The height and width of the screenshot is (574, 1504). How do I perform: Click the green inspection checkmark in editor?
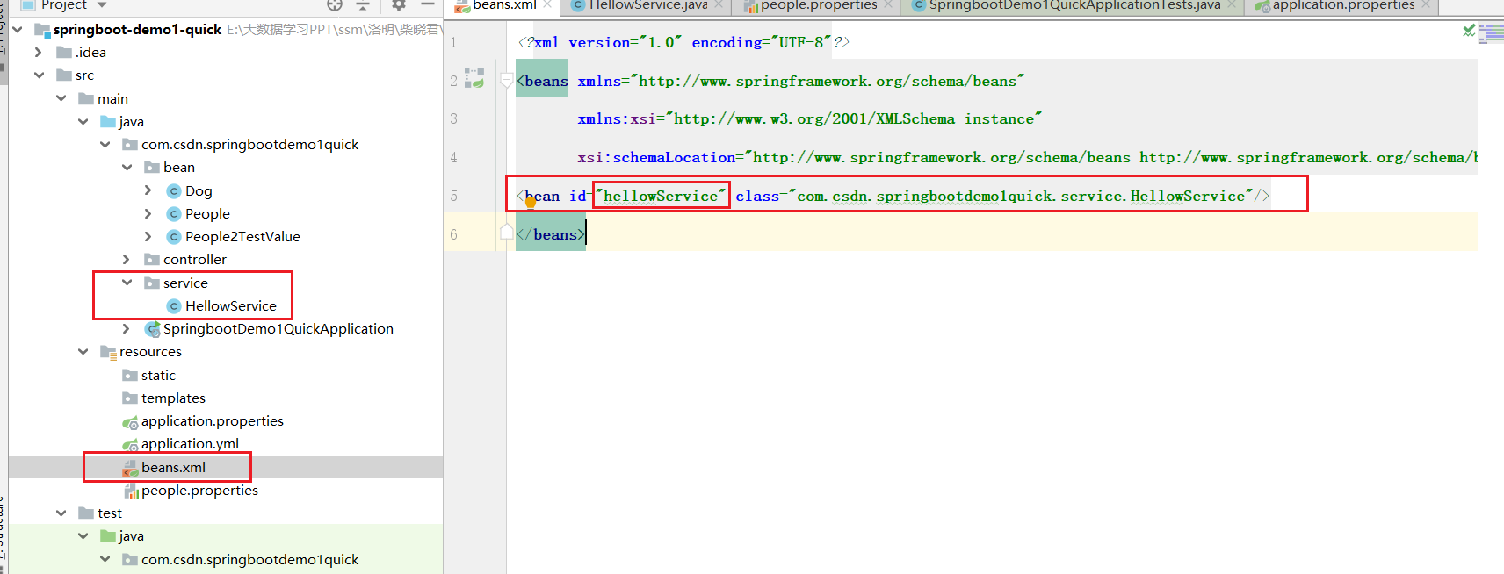1469,31
